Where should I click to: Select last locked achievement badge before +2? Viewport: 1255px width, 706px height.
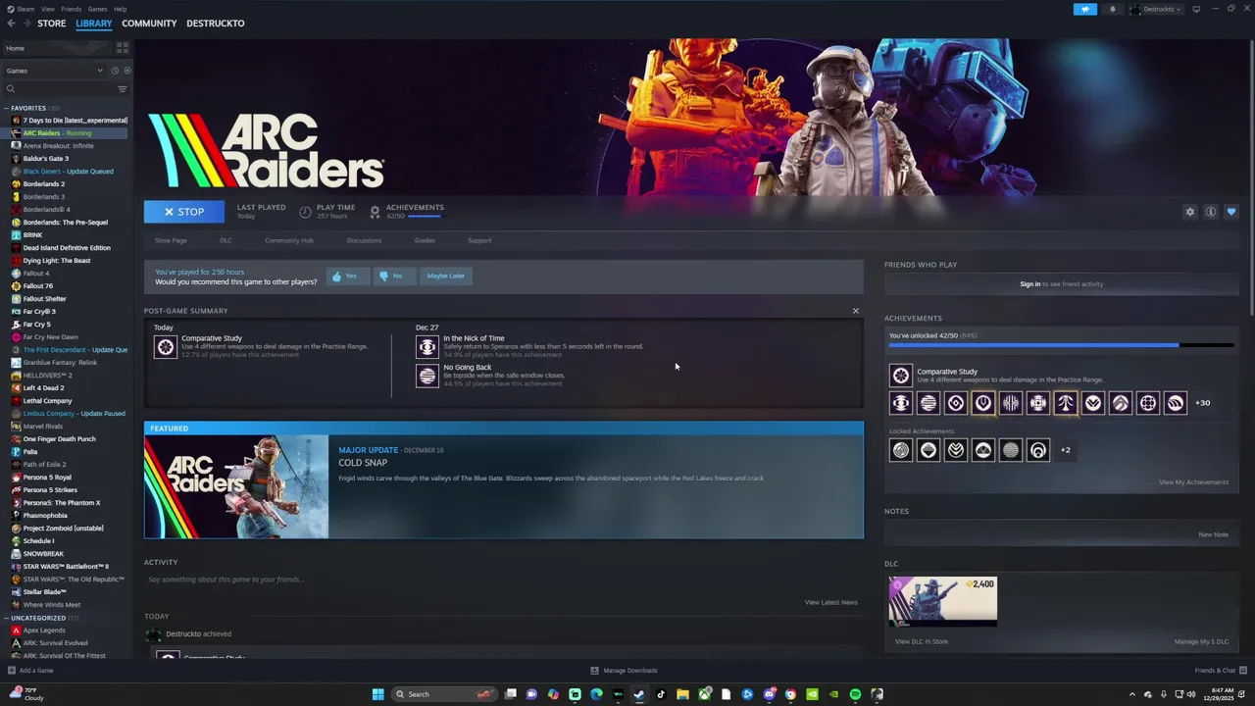1038,450
